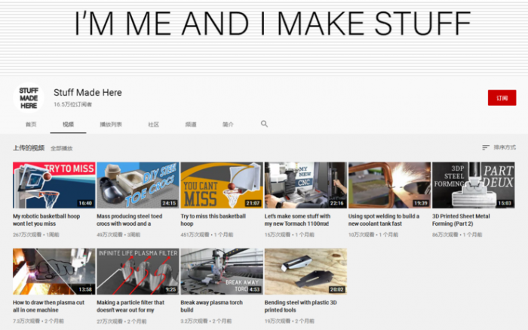Go to the 社区 community tab
The image size is (528, 330).
153,125
